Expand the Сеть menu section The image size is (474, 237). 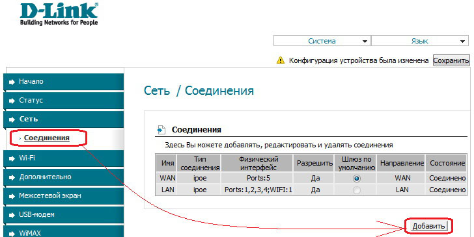point(64,119)
